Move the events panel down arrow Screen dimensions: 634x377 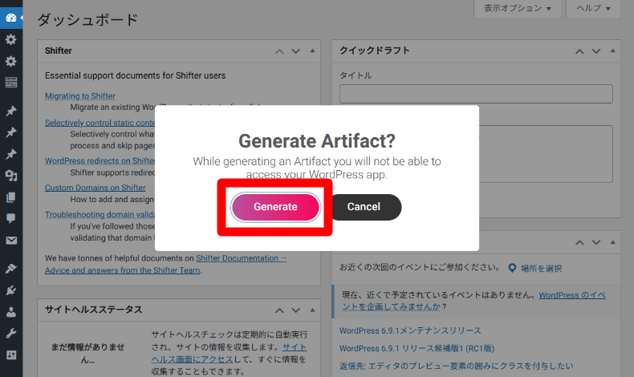click(x=596, y=242)
